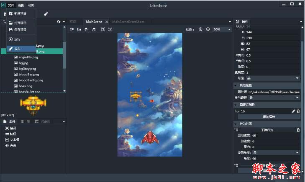
Task: Click the Lakeshore app logo icon
Action: (x=3, y=5)
